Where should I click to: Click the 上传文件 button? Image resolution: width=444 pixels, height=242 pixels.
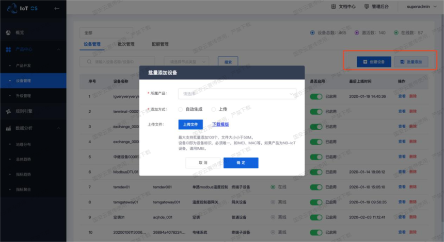pos(191,125)
